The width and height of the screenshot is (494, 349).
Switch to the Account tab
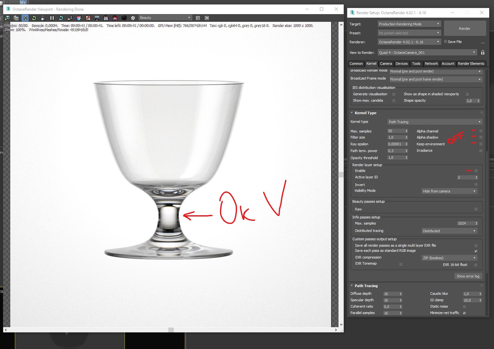pos(448,64)
